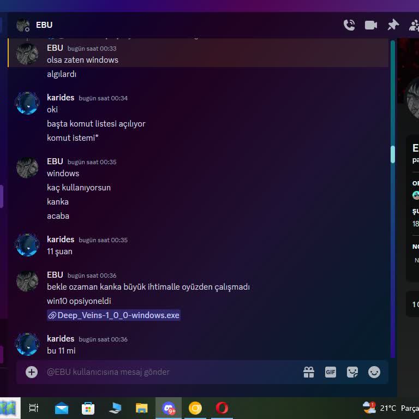Click karides avatar beside 'bu 11 mi'
The width and height of the screenshot is (419, 419).
click(x=27, y=344)
